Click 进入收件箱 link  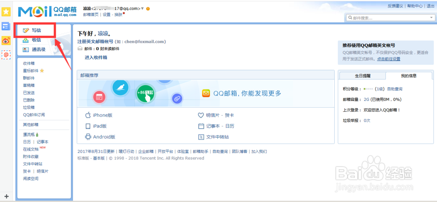[96, 58]
